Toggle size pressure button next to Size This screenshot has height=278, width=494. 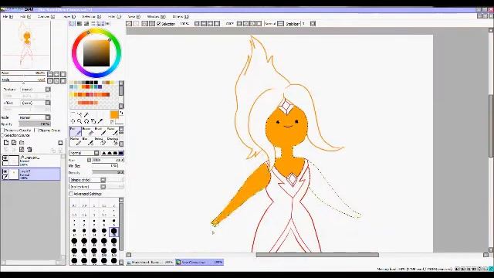click(x=90, y=160)
